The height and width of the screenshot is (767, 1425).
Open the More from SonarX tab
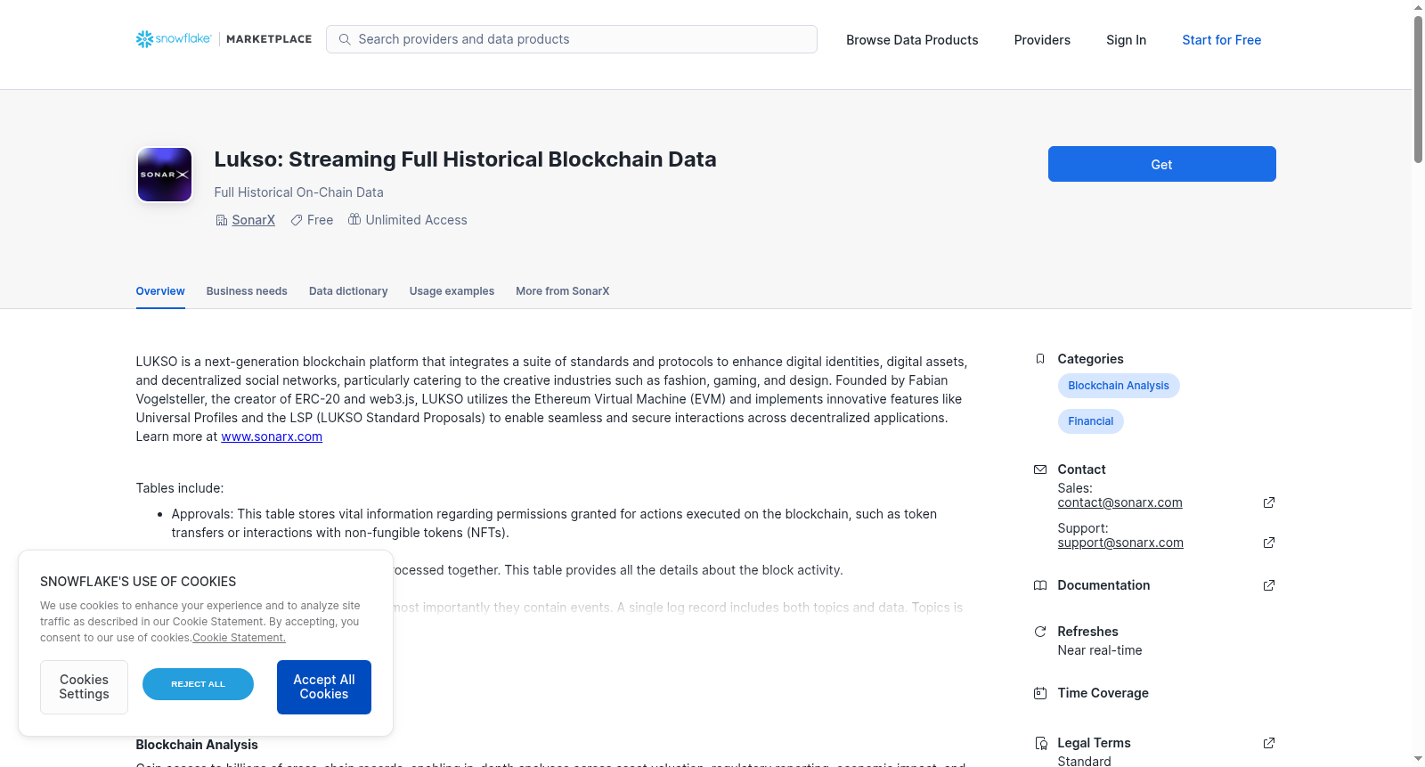pyautogui.click(x=563, y=291)
